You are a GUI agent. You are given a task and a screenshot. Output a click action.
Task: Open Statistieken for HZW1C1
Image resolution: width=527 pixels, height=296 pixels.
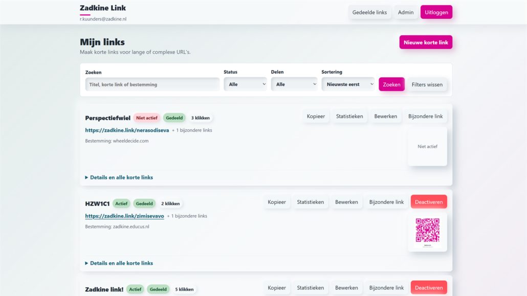(x=311, y=202)
